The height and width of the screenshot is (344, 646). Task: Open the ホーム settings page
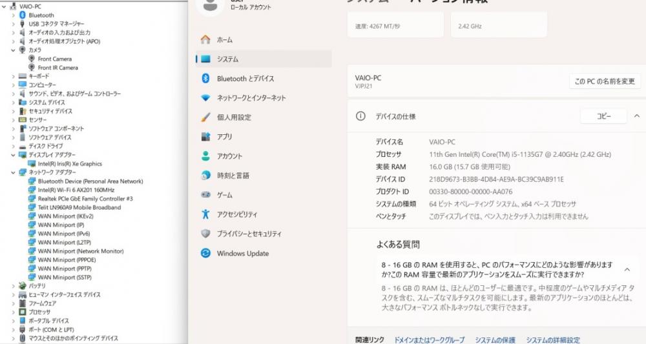tap(264, 39)
